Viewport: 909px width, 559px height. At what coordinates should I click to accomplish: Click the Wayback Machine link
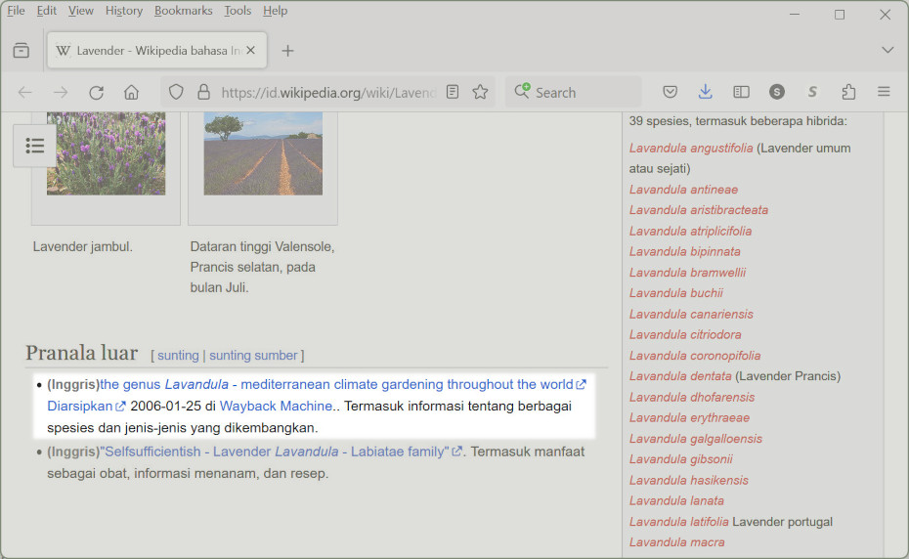(x=276, y=406)
